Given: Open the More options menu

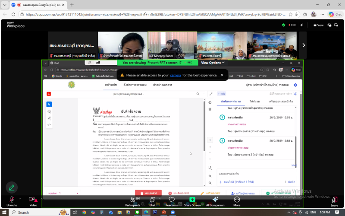Looking at the screenshot, I should [x=237, y=201].
